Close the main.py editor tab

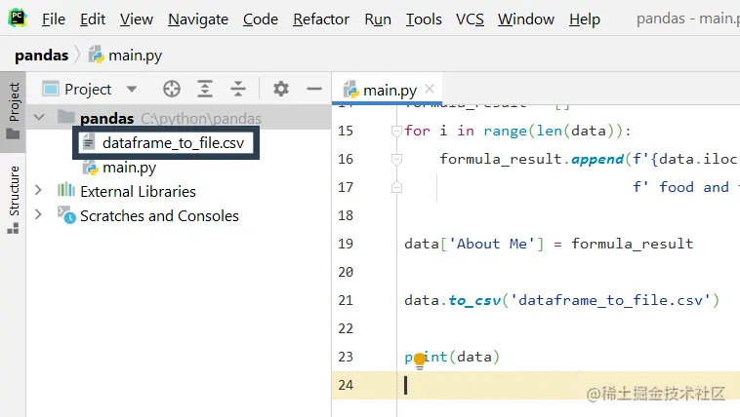coord(430,89)
